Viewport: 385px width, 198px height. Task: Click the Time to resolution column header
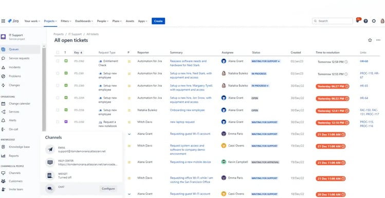pos(327,52)
